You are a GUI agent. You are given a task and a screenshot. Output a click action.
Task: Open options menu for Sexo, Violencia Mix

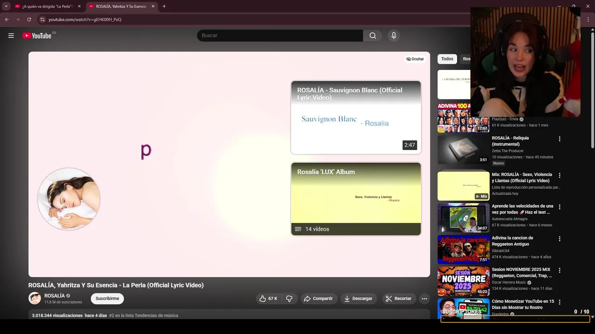(x=560, y=175)
